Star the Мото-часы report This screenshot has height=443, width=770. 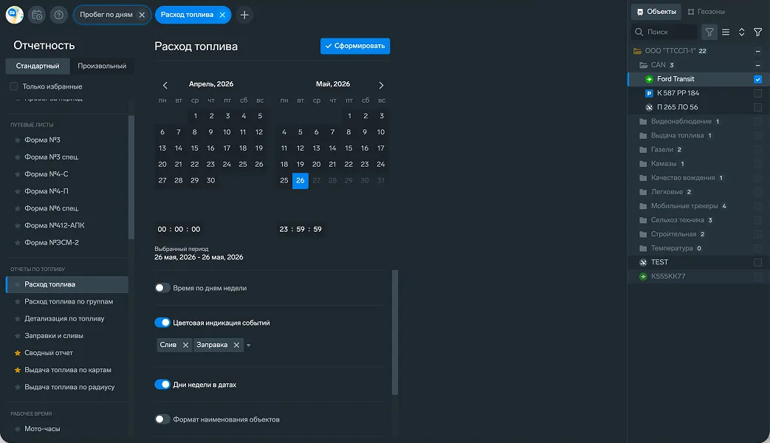(x=18, y=429)
